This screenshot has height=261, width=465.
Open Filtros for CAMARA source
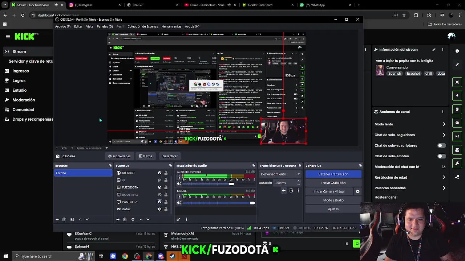click(145, 156)
